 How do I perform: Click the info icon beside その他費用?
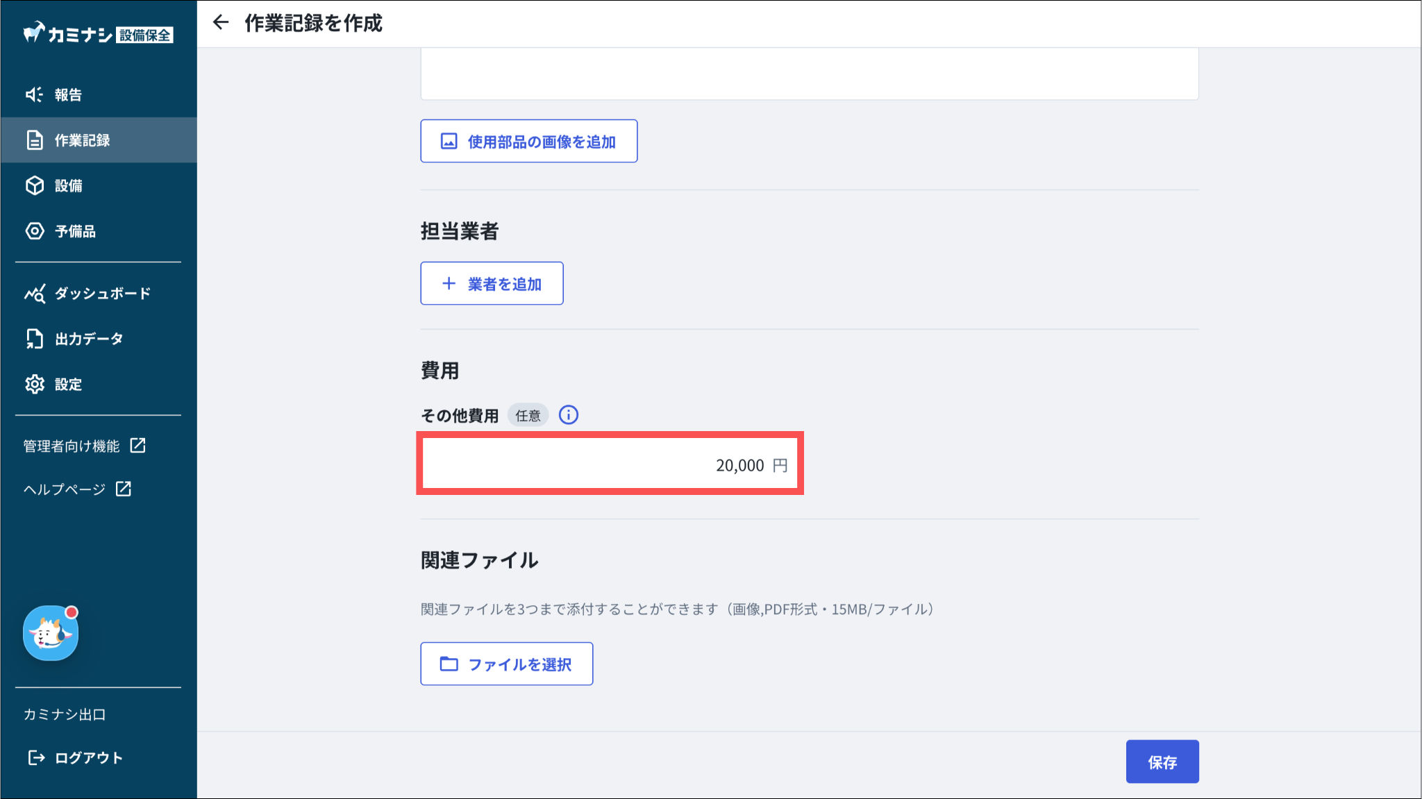[568, 415]
